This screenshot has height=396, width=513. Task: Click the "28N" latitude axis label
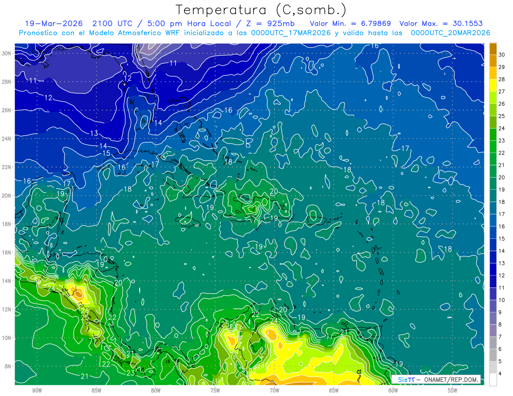point(7,82)
